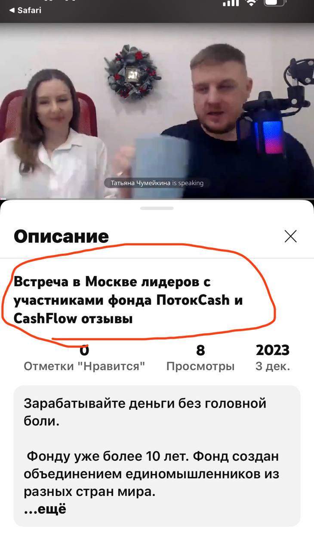314x551 pixels.
Task: Close the Описание panel with X
Action: click(291, 236)
